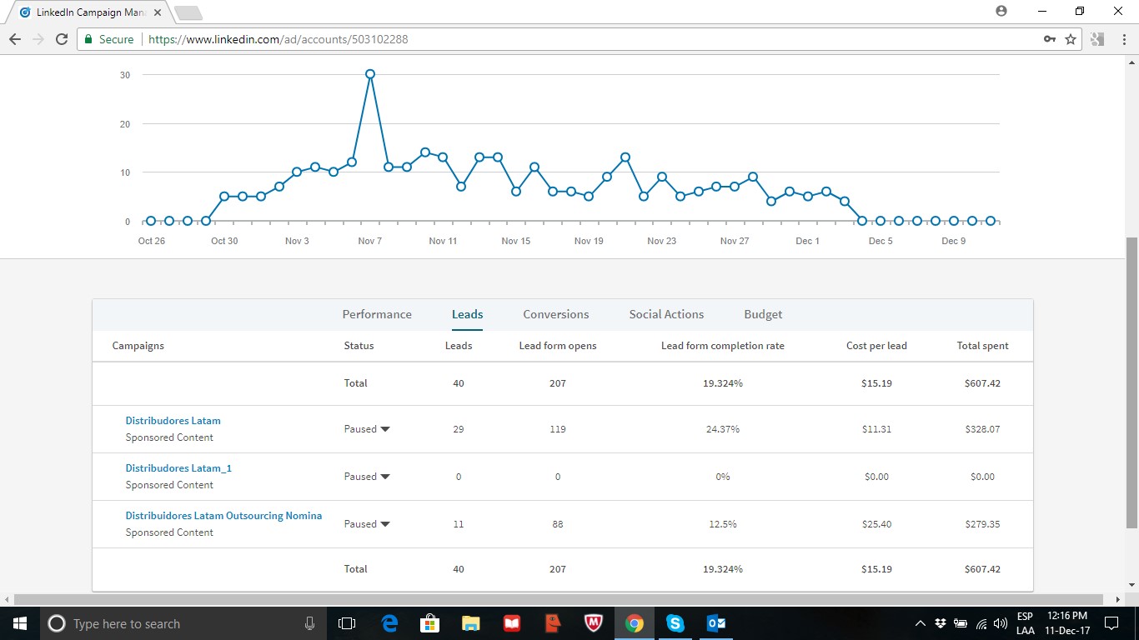Click the Cortana microphone icon
1139x640 pixels.
309,623
